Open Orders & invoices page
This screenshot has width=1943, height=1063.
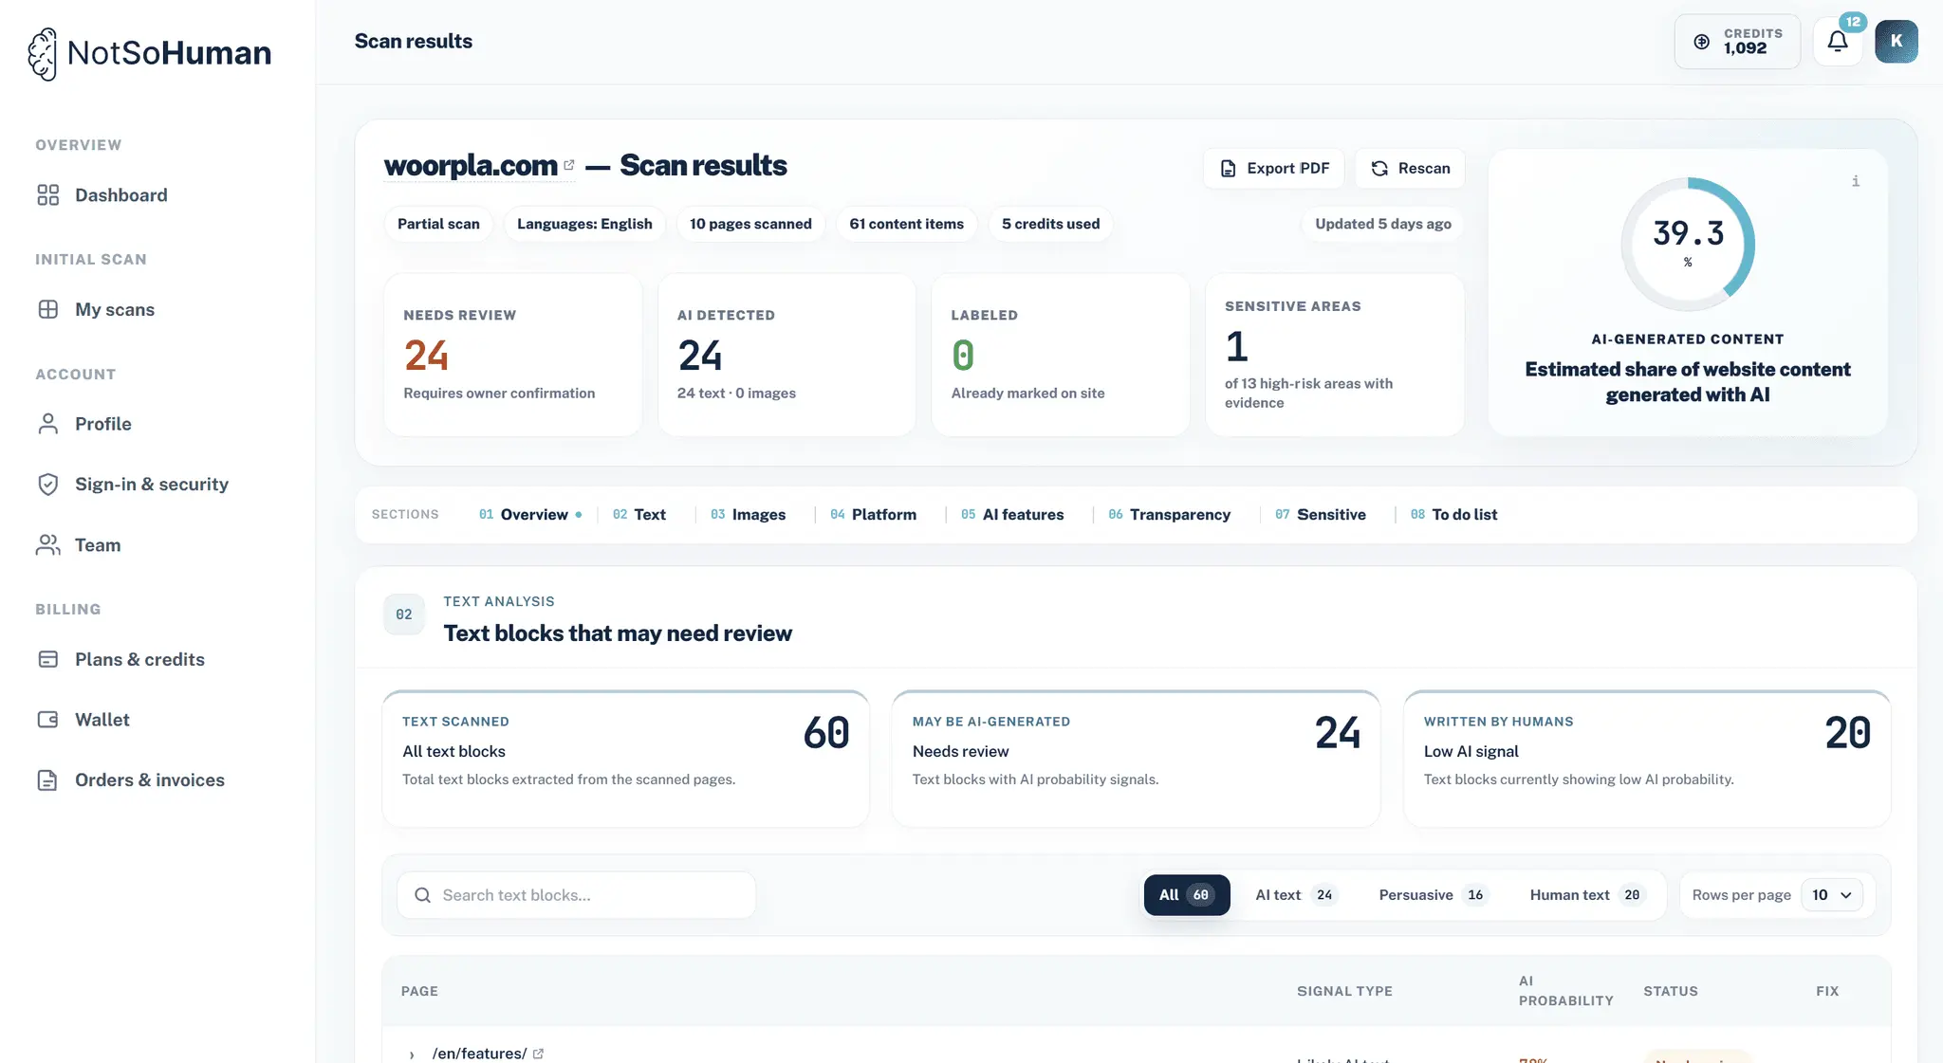tap(149, 780)
